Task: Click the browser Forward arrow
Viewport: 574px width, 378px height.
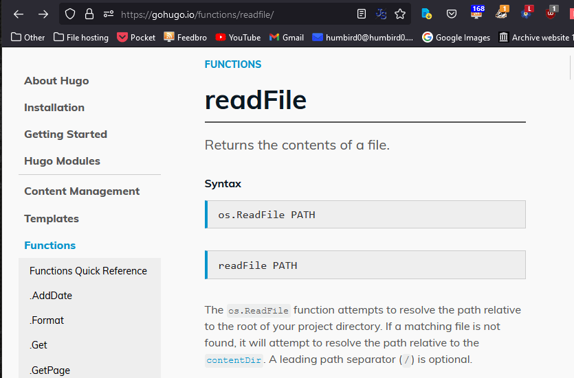Action: click(x=43, y=14)
